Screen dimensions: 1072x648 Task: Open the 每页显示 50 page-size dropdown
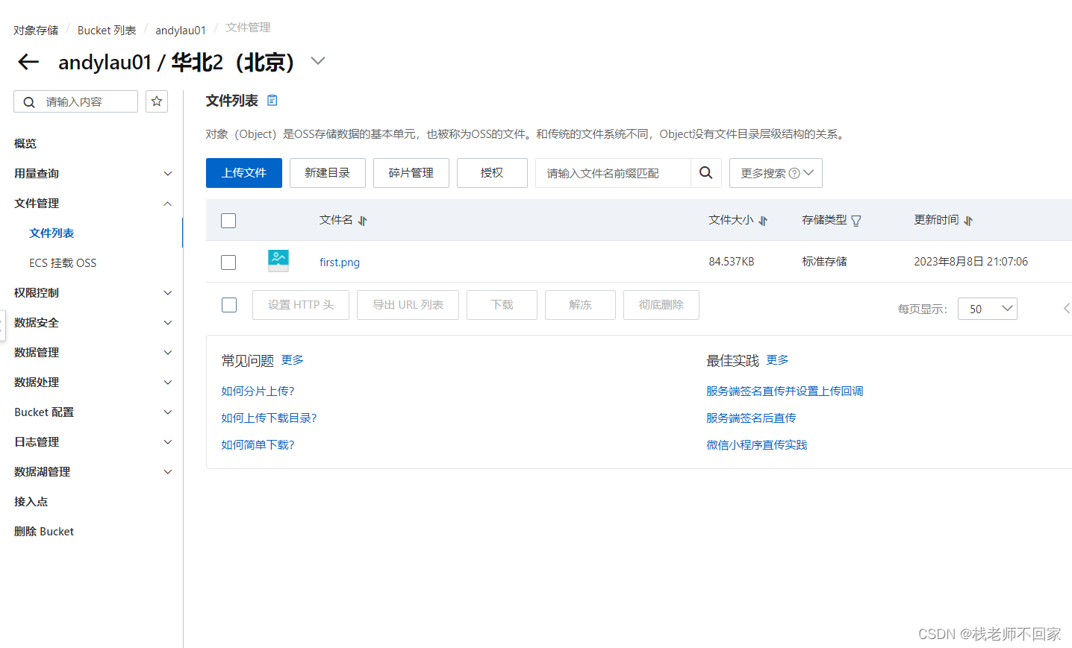988,309
